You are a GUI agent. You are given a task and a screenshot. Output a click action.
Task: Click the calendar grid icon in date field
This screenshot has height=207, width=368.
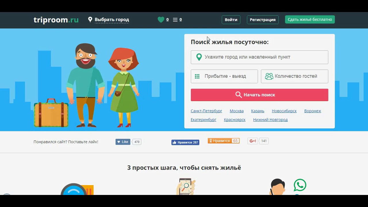197,76
